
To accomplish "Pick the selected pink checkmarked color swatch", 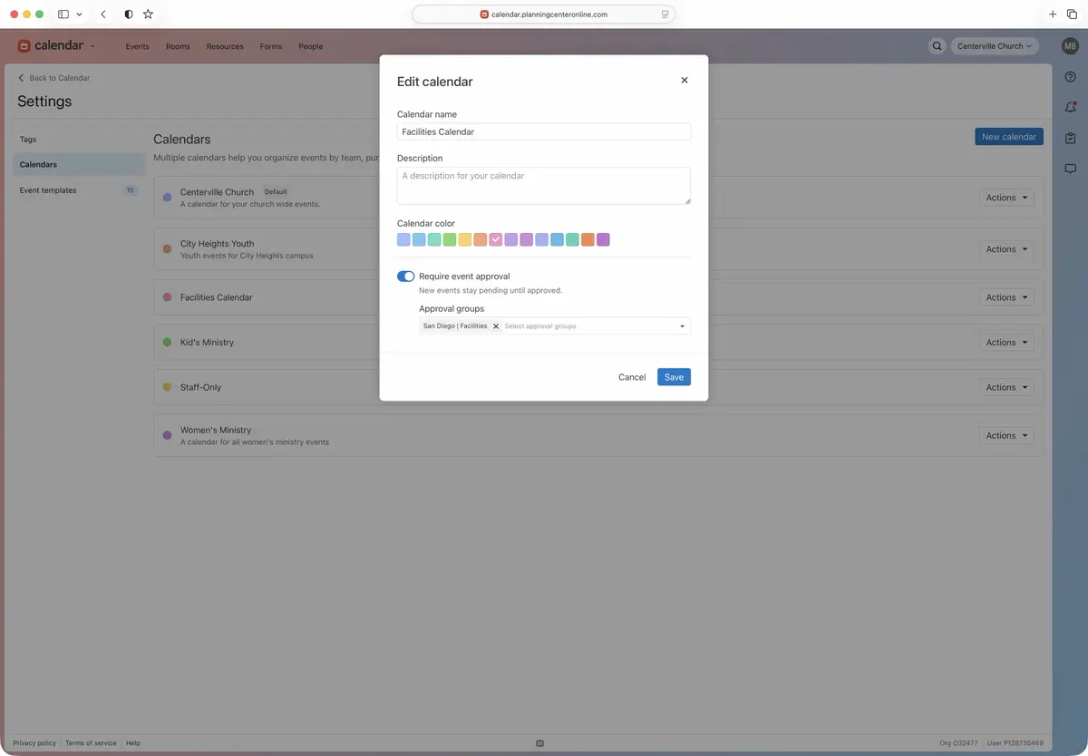I will point(496,240).
